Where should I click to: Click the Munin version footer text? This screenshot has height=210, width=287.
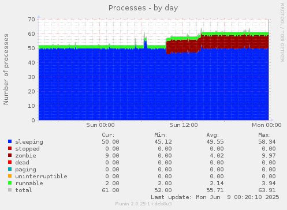[143, 204]
